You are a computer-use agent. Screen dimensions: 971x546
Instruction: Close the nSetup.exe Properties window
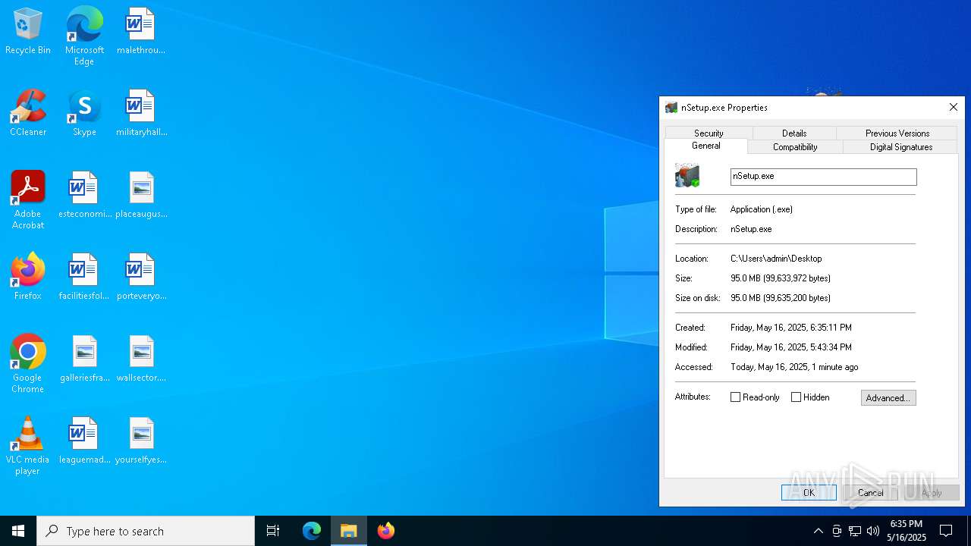(x=954, y=107)
